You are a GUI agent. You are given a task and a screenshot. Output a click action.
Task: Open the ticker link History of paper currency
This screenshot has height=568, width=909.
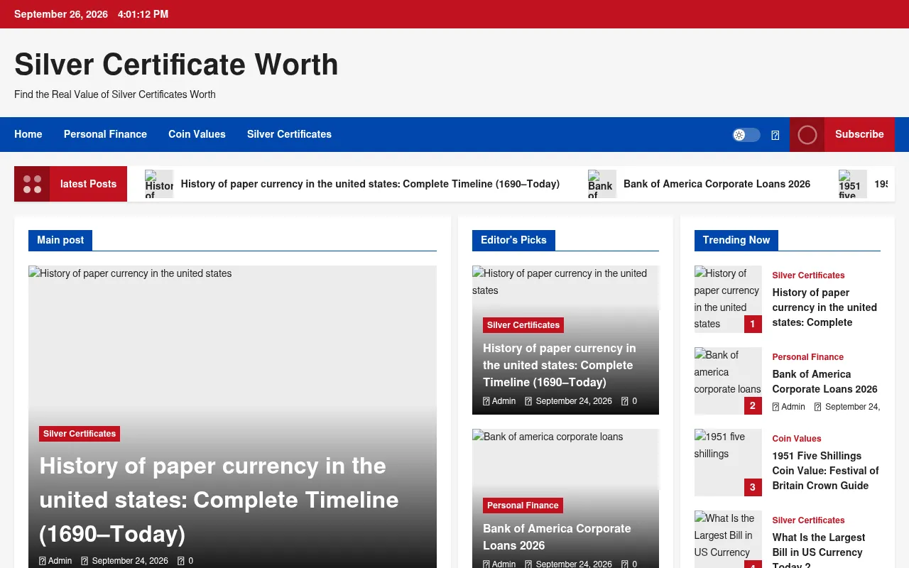click(x=370, y=184)
